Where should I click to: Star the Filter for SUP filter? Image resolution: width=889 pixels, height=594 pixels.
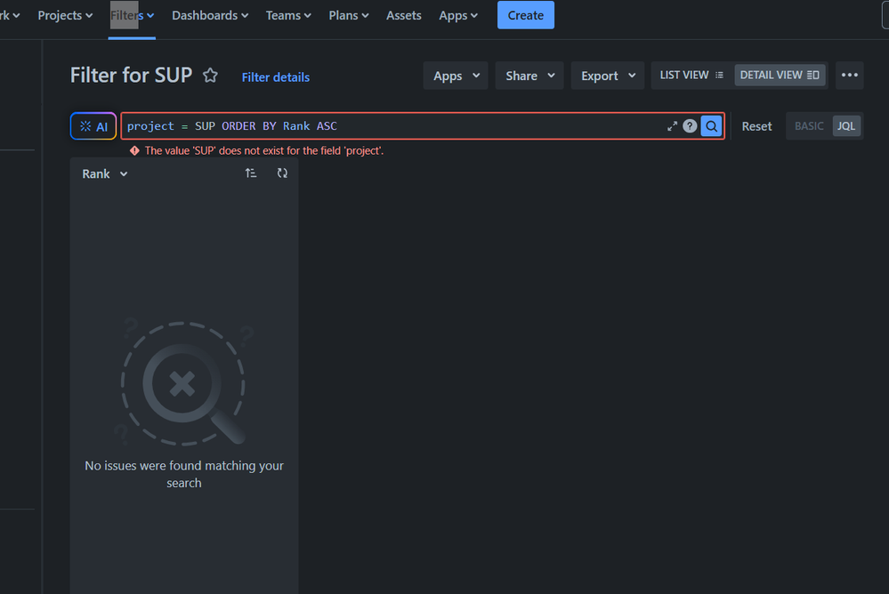click(x=210, y=76)
